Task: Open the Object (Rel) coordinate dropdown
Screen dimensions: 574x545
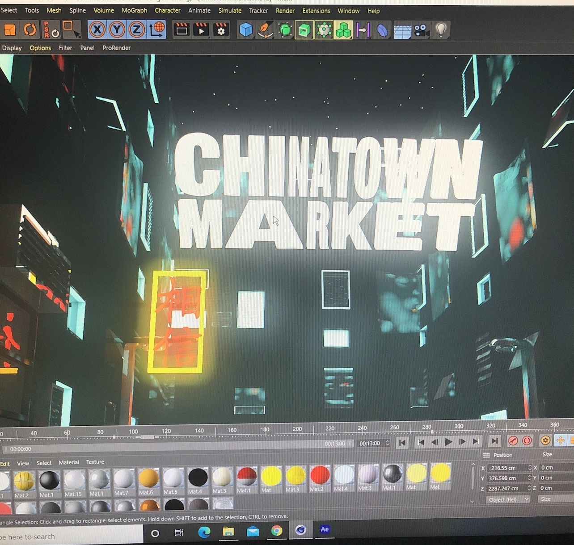Action: click(507, 499)
